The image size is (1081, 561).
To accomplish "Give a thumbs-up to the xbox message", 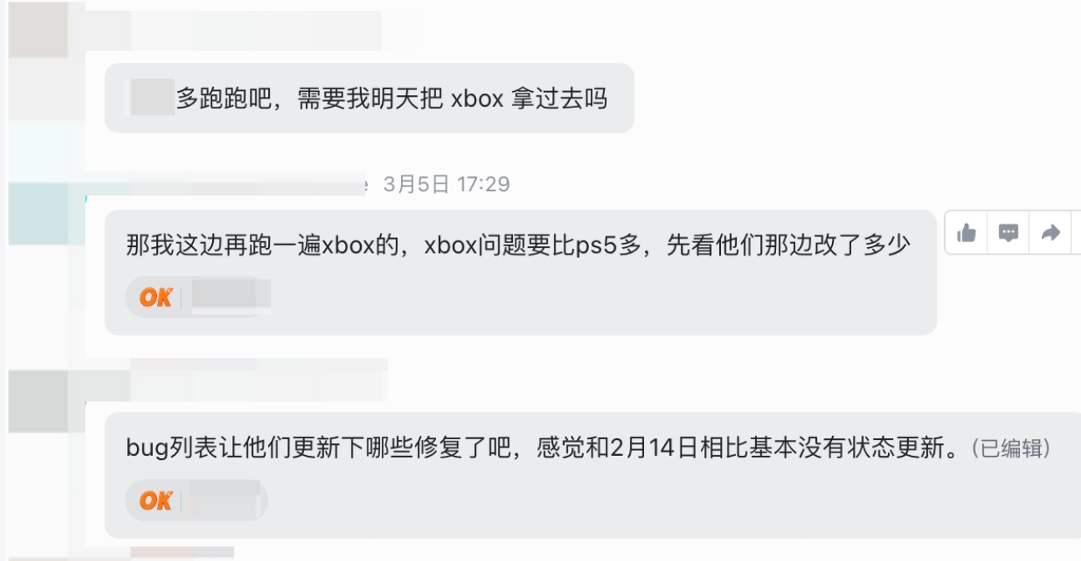I will pyautogui.click(x=967, y=233).
